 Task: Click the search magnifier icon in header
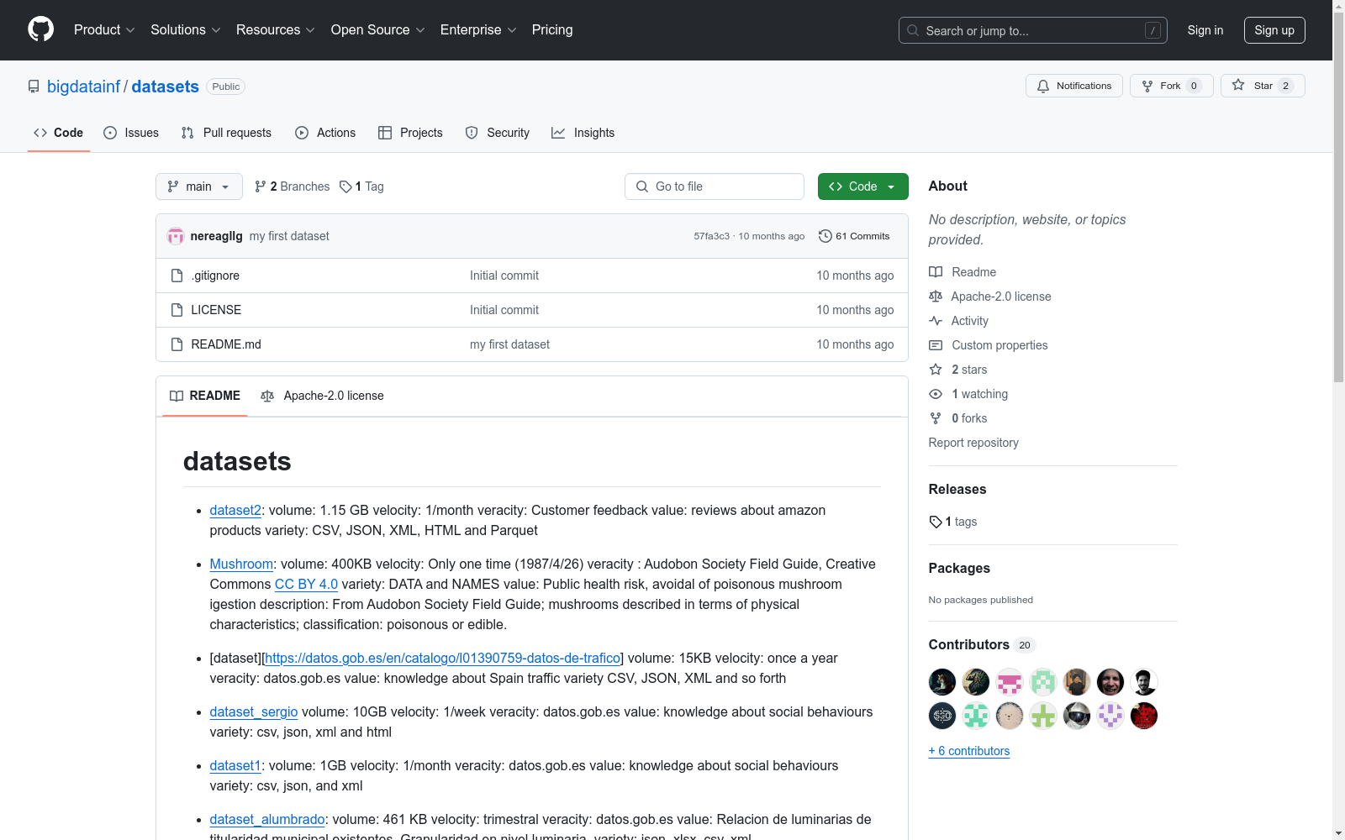913,30
